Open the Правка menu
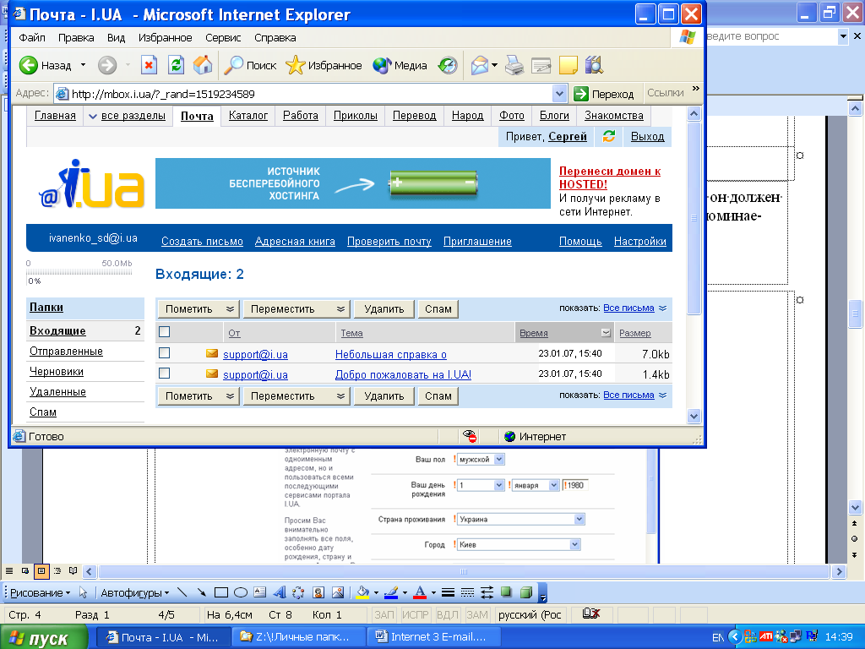 point(76,37)
